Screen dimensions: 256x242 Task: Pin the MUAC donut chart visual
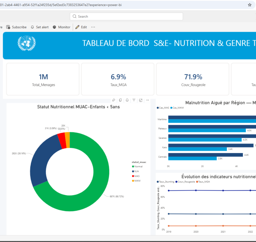[114, 100]
